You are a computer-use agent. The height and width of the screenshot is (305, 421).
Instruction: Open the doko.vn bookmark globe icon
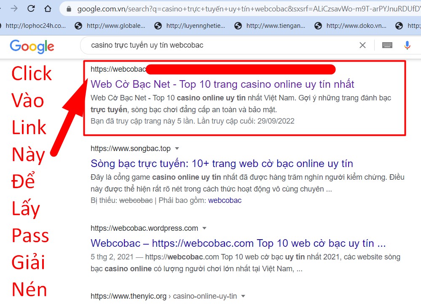coord(318,26)
